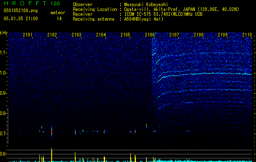Viewport: 256px width, 162px height.
Task: Click the word 'meteor' above the count
Action: click(x=58, y=13)
